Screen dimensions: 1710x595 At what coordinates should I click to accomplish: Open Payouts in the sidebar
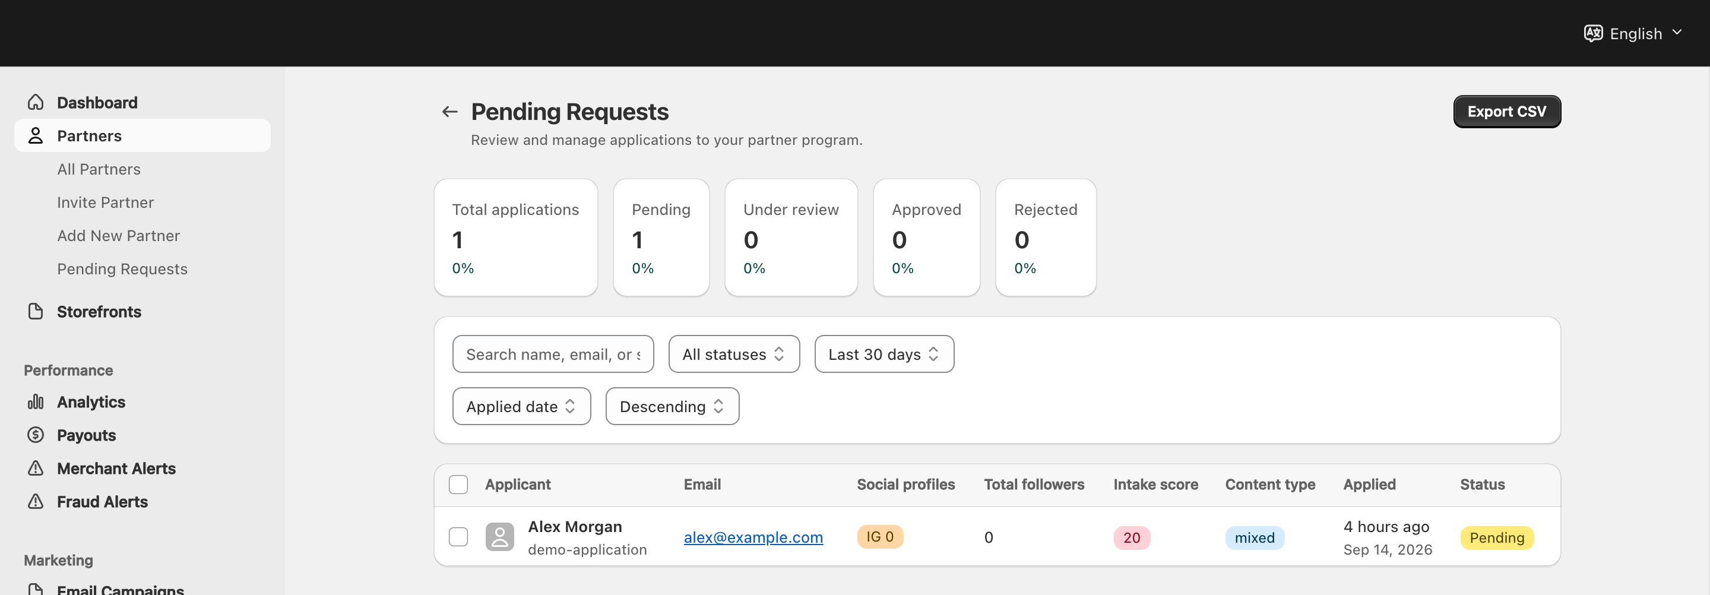coord(142,435)
